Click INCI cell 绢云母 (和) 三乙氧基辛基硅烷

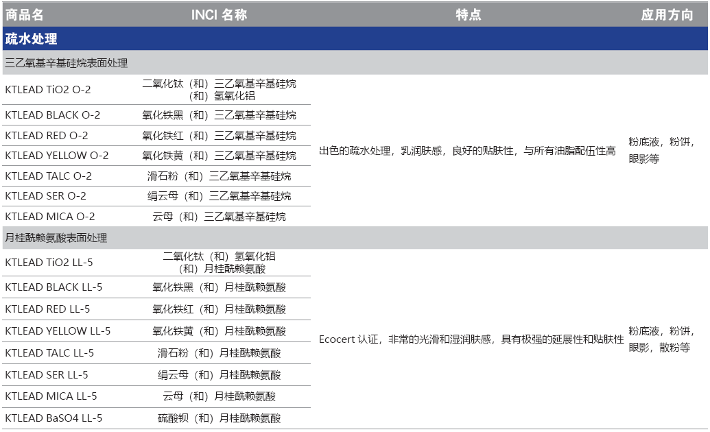(x=219, y=195)
